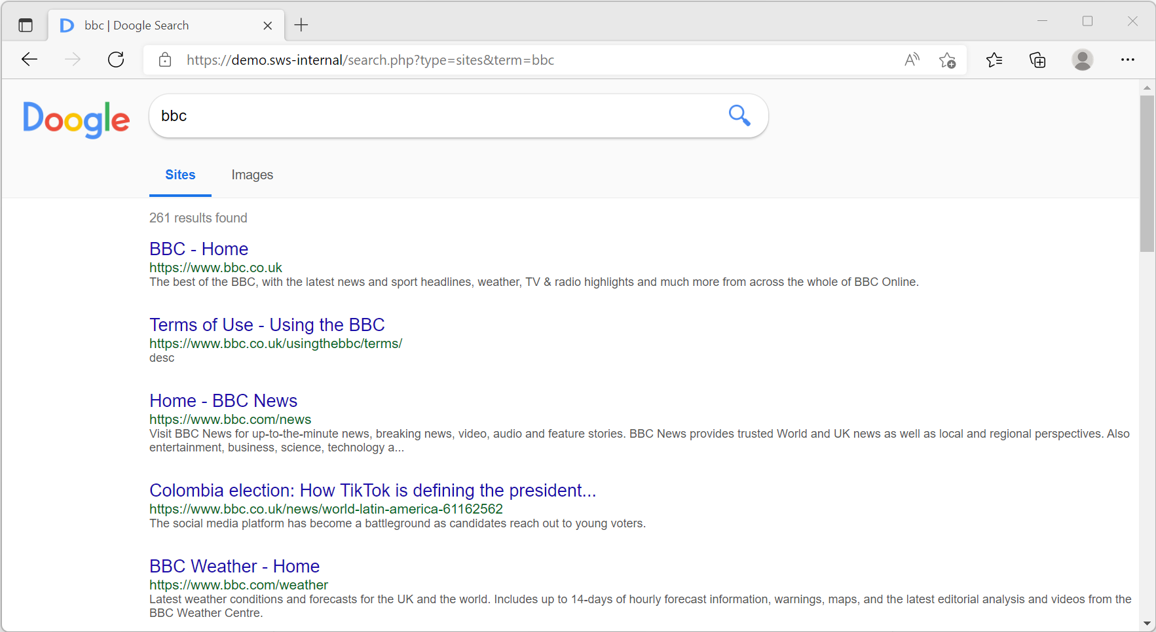
Task: Go back to the previous page
Action: tap(29, 60)
